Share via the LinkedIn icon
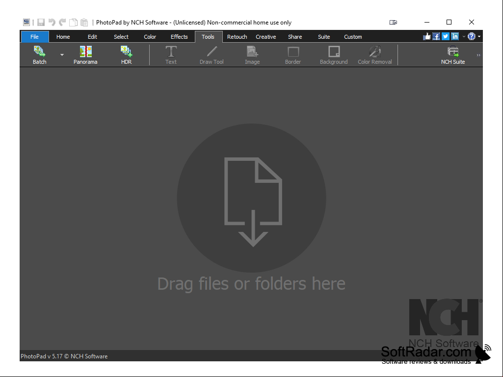This screenshot has width=503, height=377. (x=455, y=37)
